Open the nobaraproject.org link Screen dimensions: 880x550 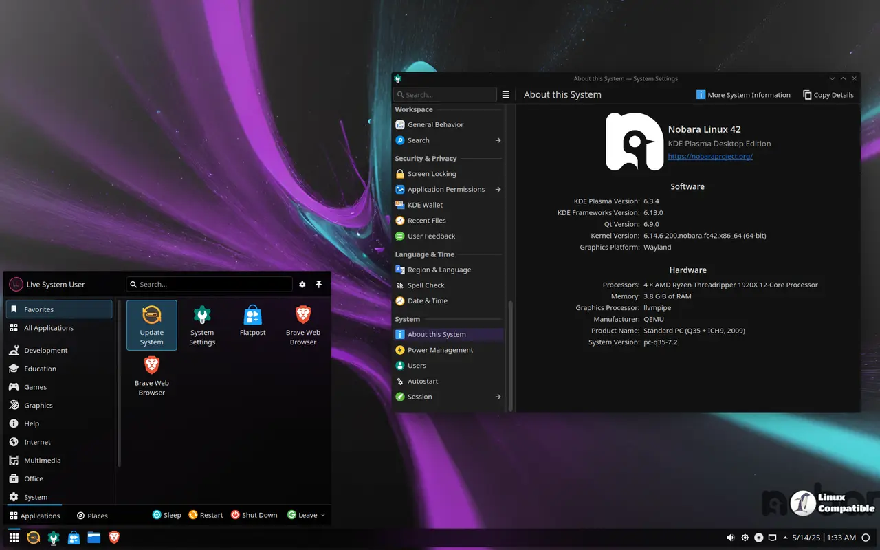pyautogui.click(x=710, y=157)
